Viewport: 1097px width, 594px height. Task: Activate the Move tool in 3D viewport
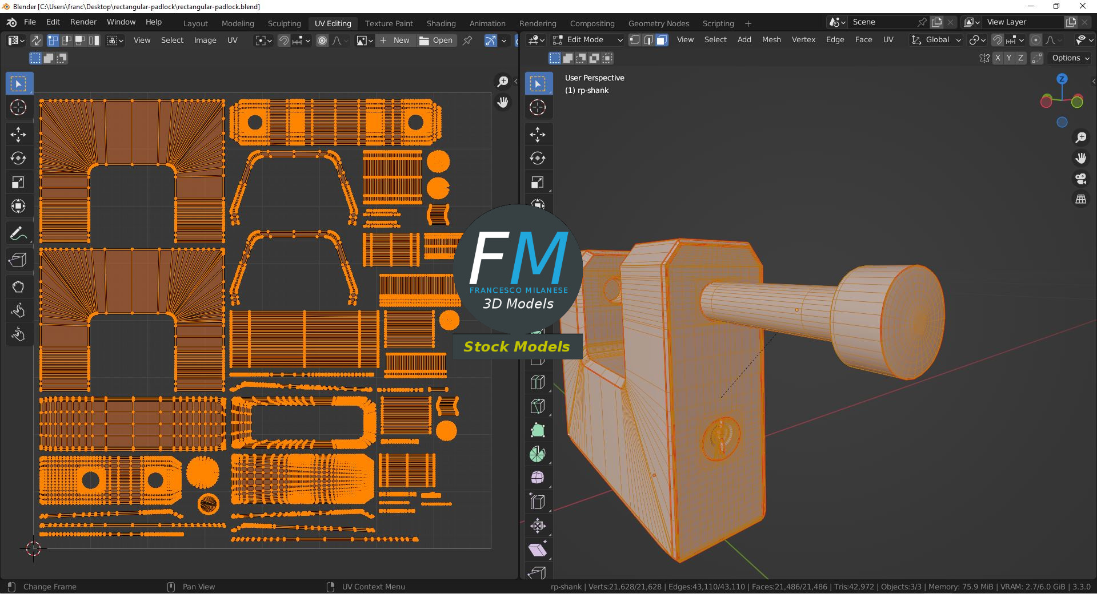click(x=538, y=135)
